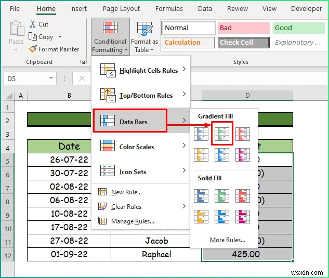The image size is (329, 278).
Task: Apply the Calculation cell style
Action: pos(189,43)
